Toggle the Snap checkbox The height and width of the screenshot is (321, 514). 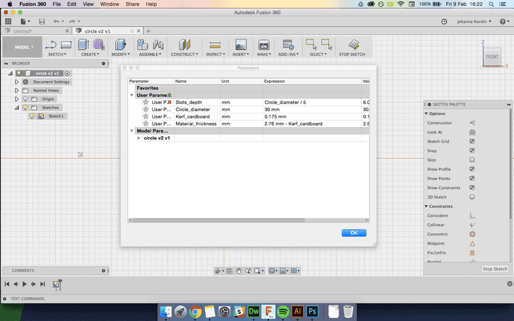tap(472, 150)
